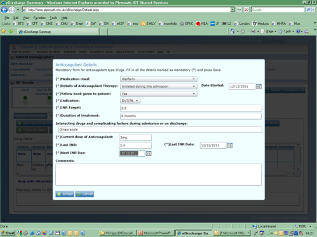The image size is (317, 237).
Task: Click the Stop loading red X icon
Action: (x=246, y=10)
